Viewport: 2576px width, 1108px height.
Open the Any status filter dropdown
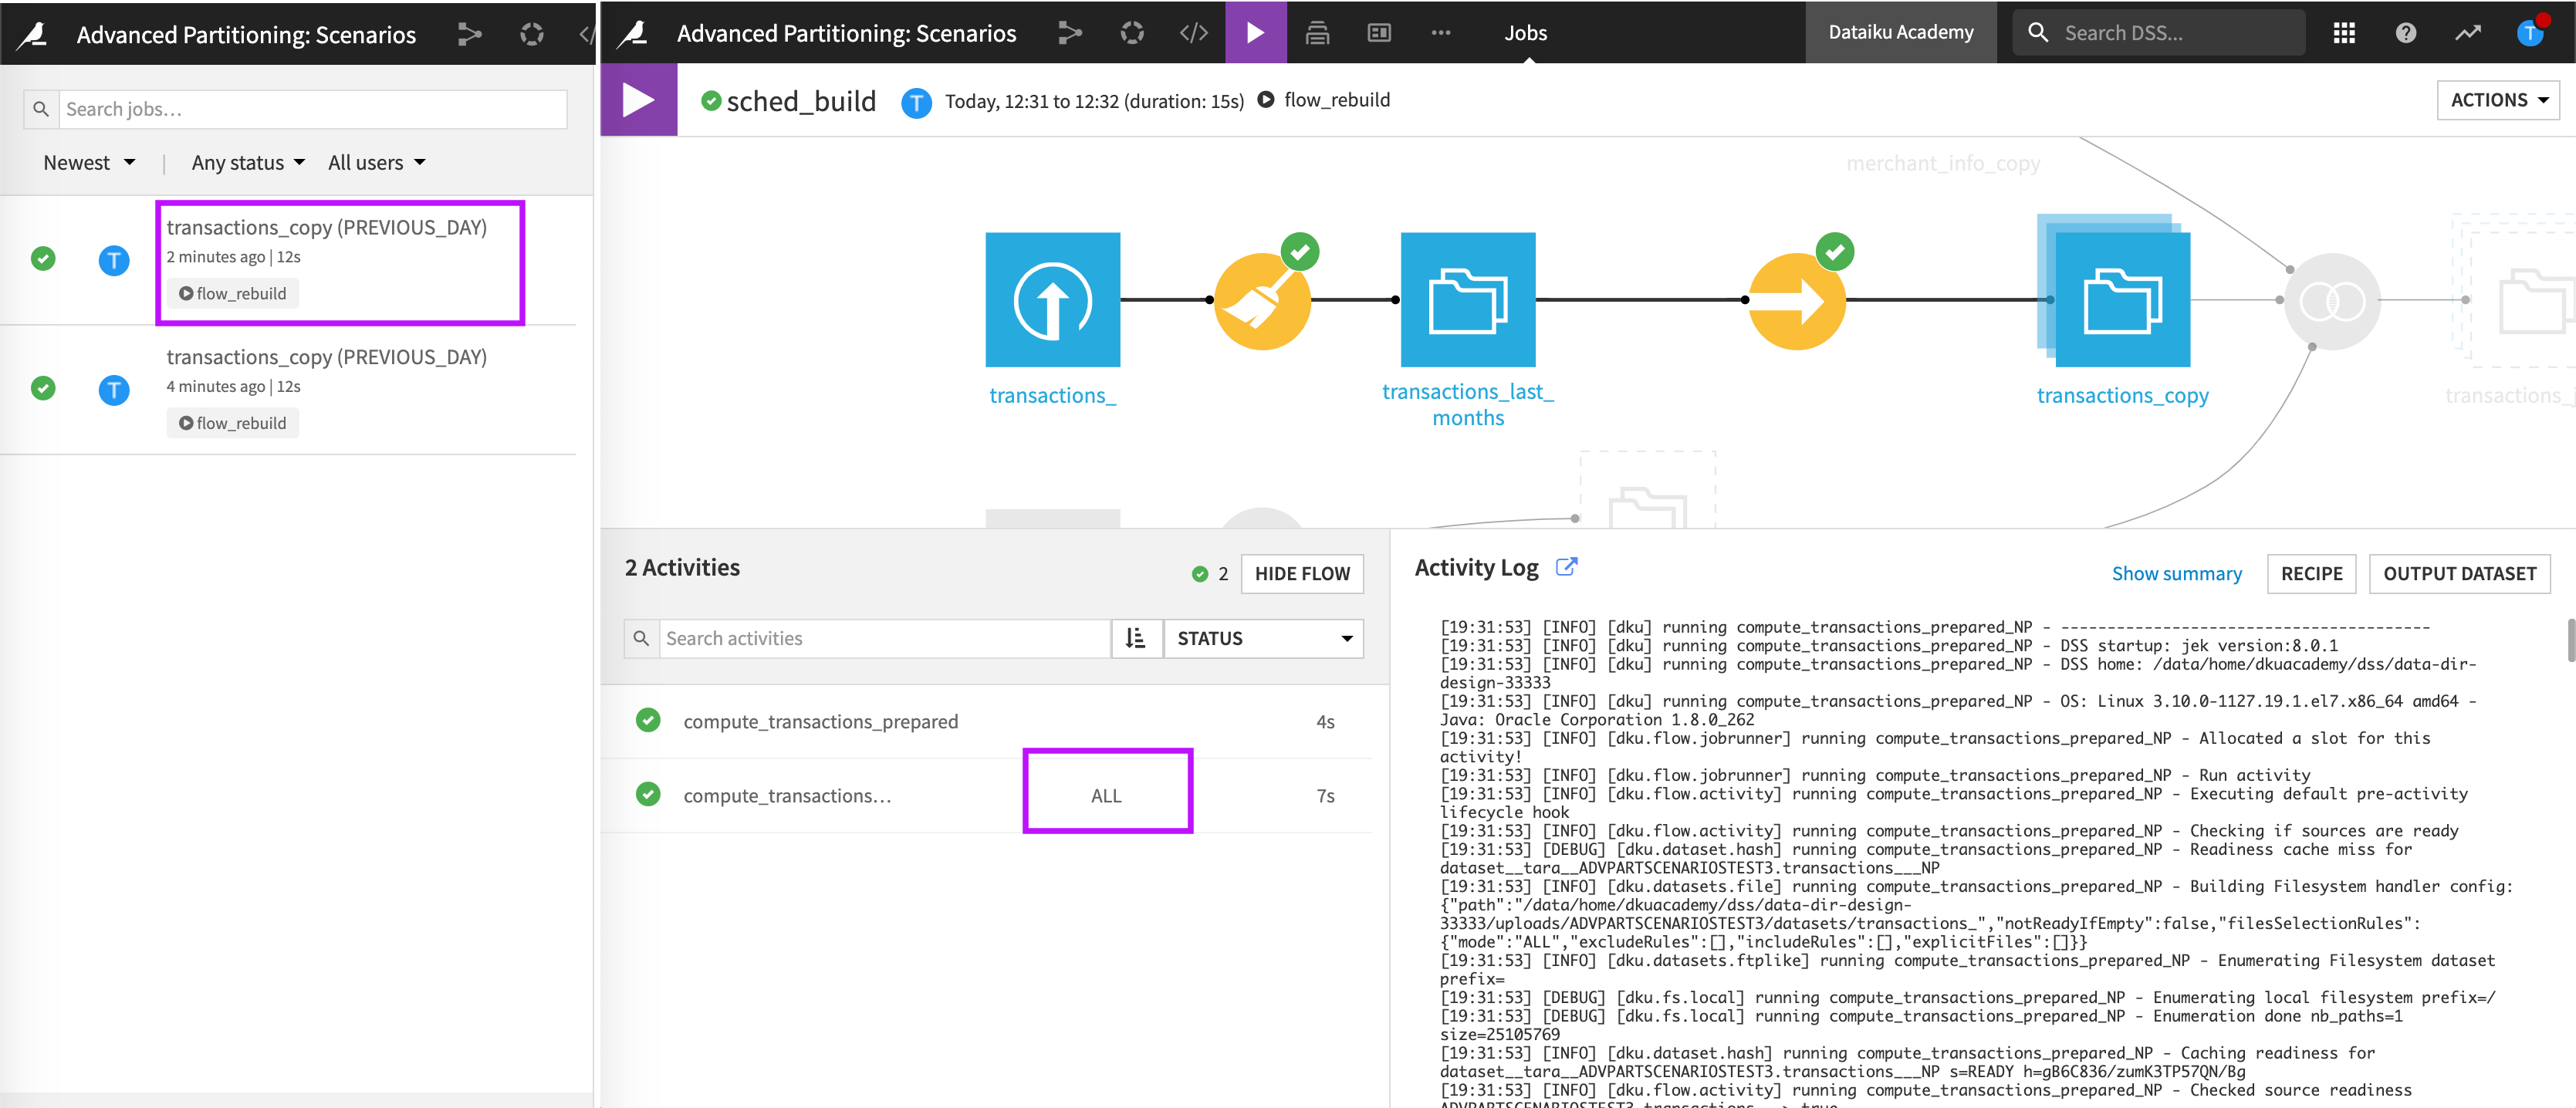247,163
